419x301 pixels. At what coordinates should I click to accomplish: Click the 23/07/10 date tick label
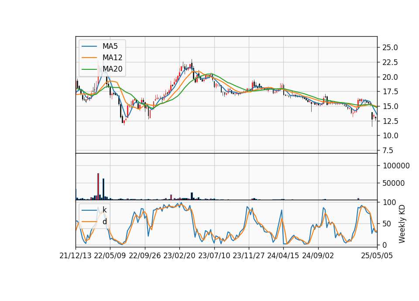click(214, 256)
